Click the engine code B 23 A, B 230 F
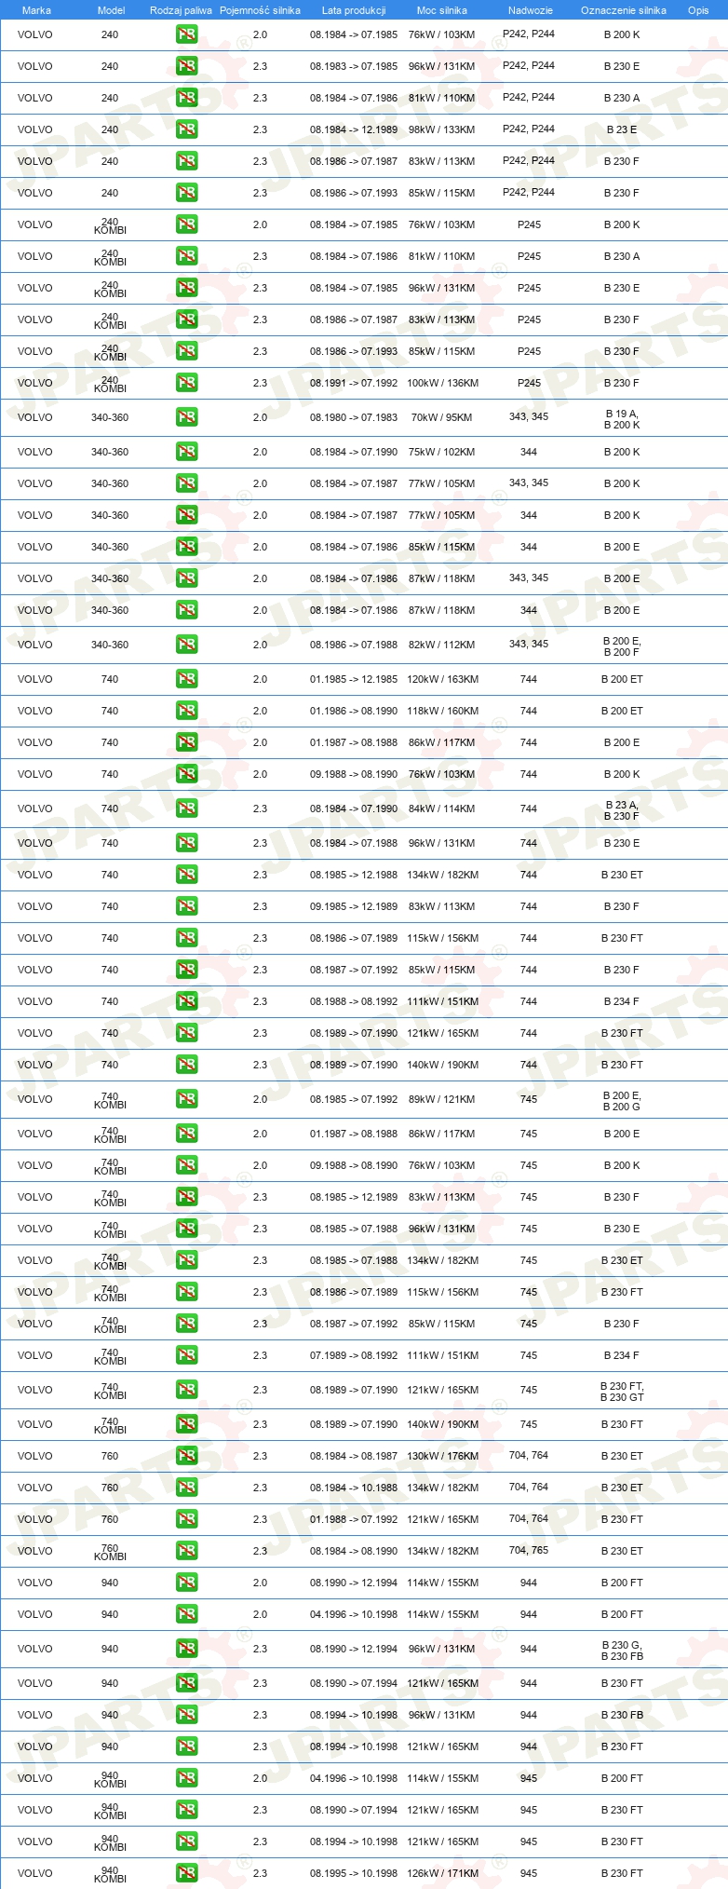The height and width of the screenshot is (1889, 728). click(x=622, y=810)
